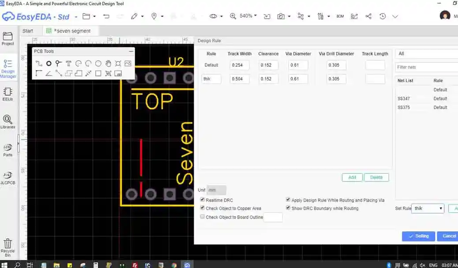Select the Pad tool in PCB Tools
The height and width of the screenshot is (268, 458).
coord(49,63)
